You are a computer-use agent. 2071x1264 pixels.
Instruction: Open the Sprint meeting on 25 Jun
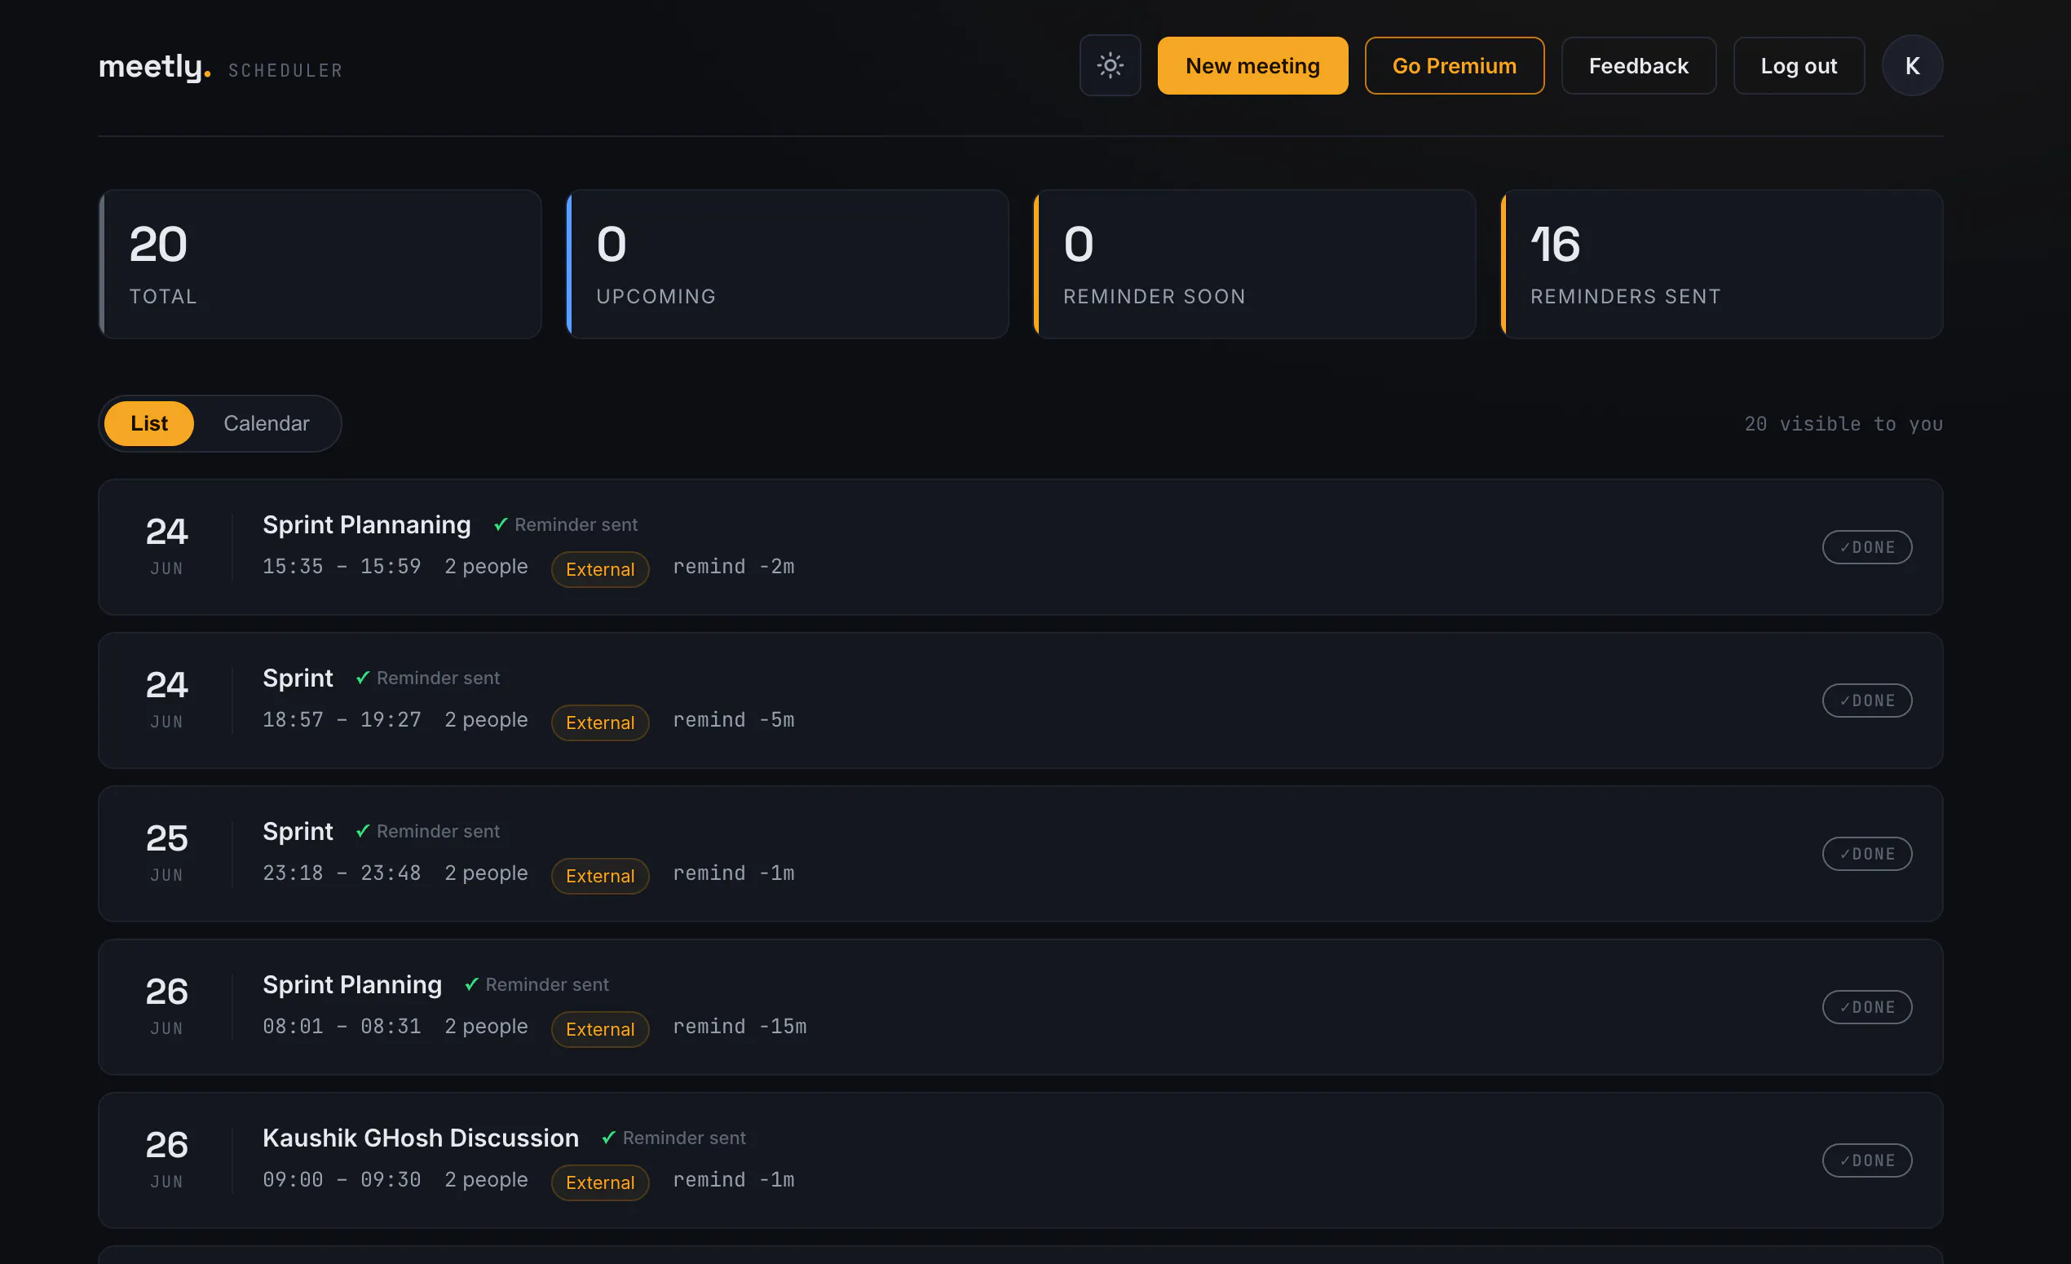coord(298,831)
